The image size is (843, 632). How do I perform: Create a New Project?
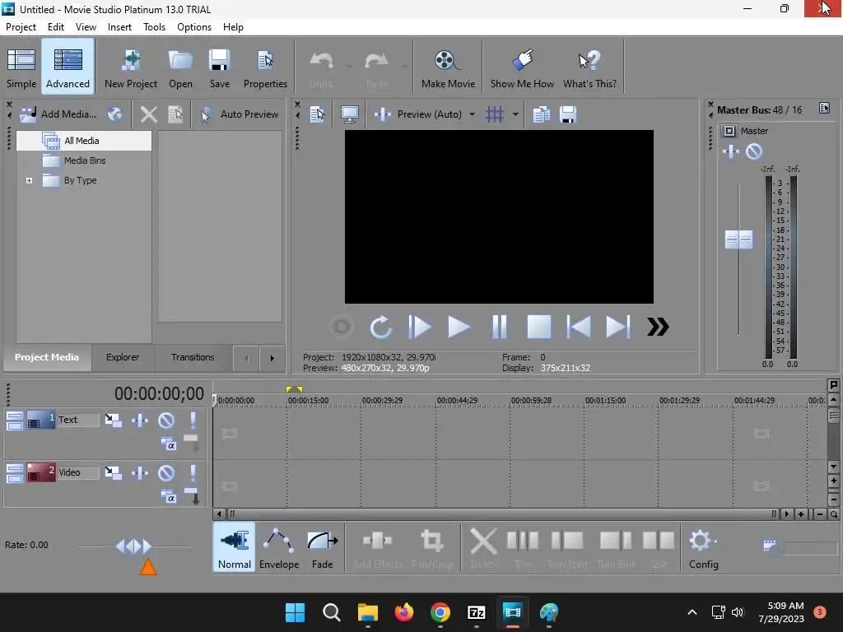[x=131, y=67]
